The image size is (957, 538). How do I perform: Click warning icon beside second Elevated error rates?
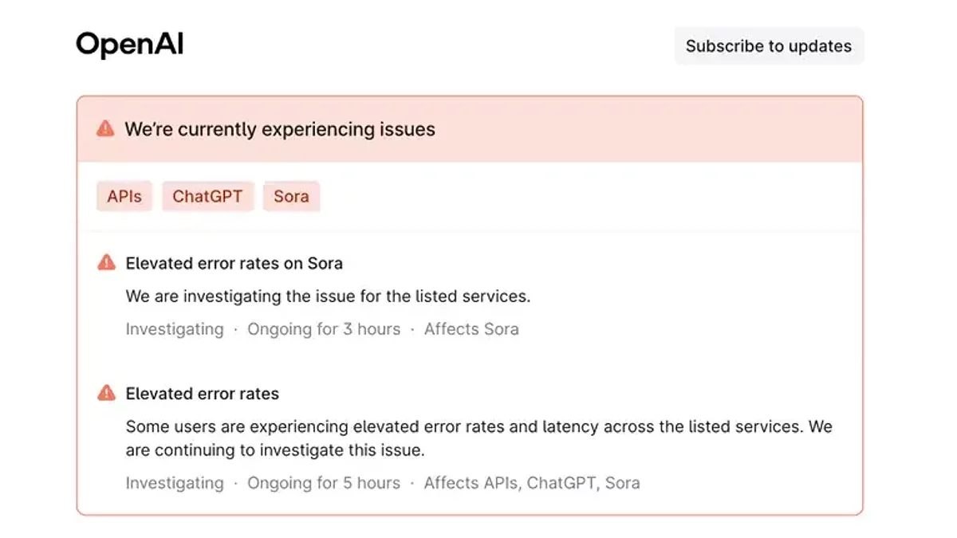(x=106, y=393)
